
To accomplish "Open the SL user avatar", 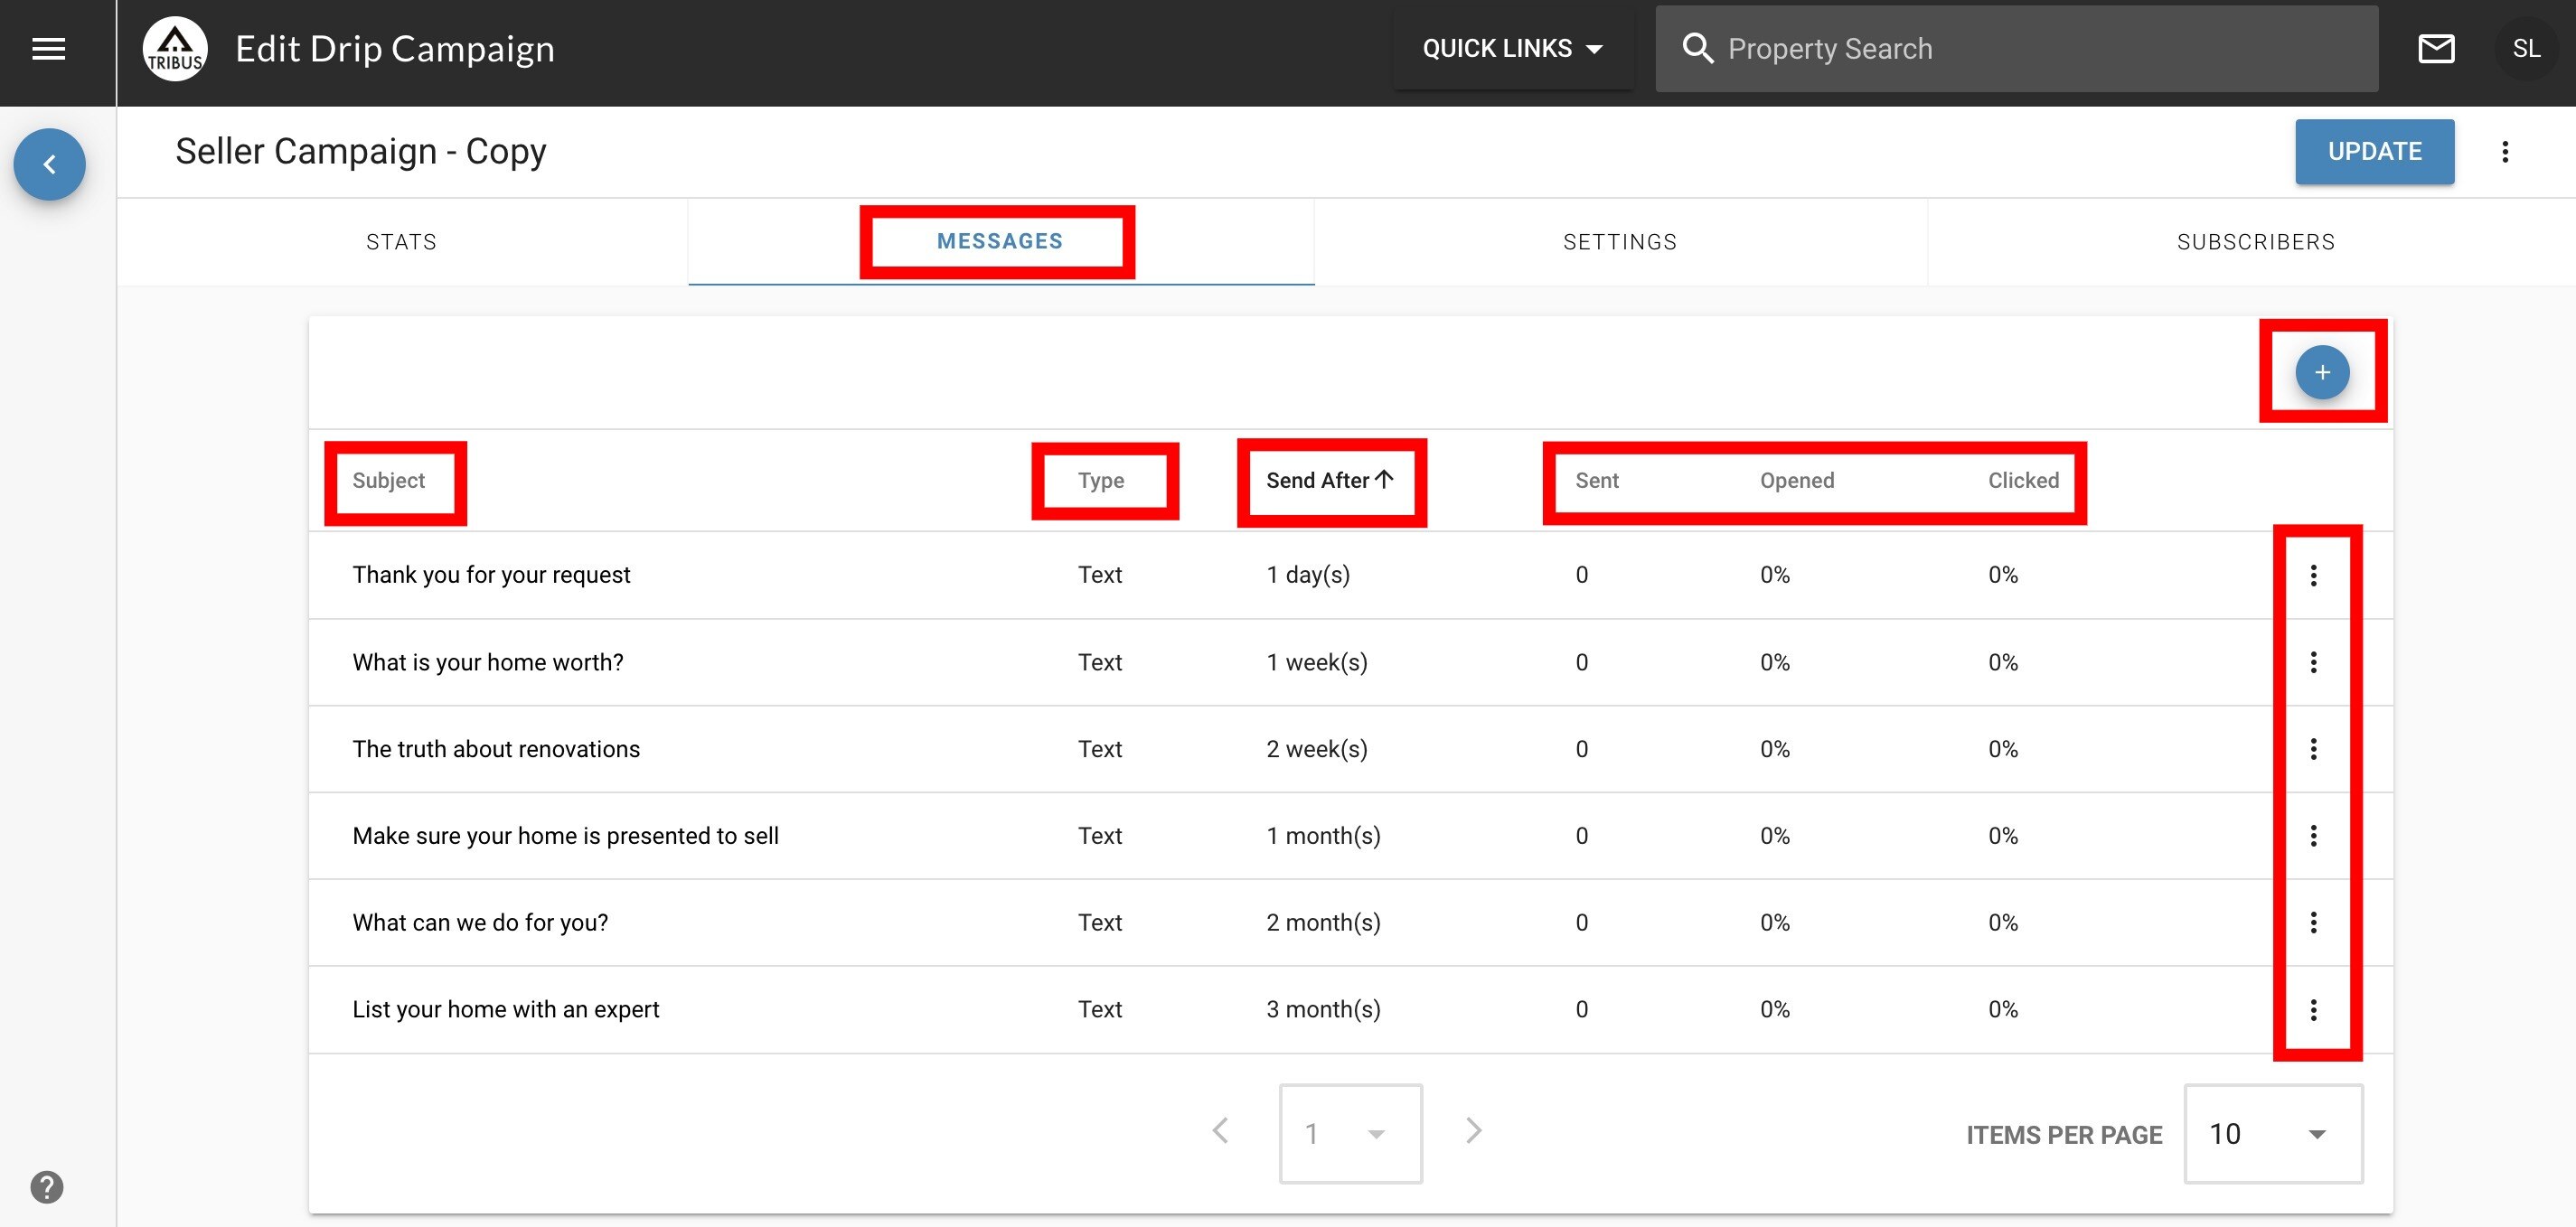I will click(2526, 48).
